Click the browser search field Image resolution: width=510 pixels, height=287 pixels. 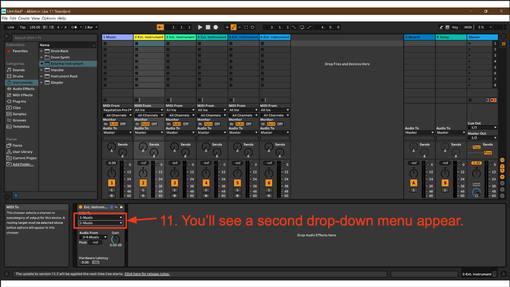55,38
